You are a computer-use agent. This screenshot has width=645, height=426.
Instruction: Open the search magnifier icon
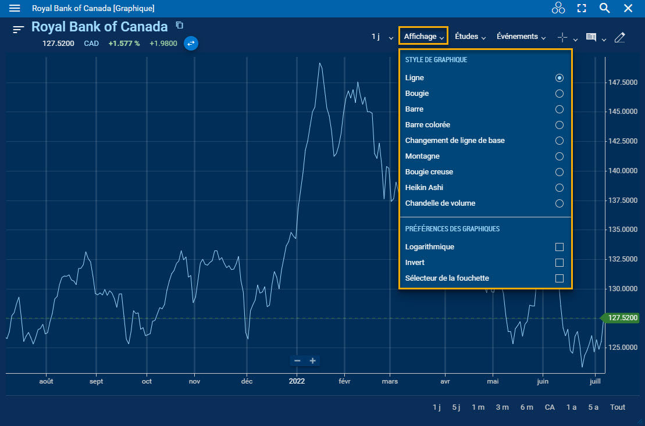pyautogui.click(x=605, y=8)
